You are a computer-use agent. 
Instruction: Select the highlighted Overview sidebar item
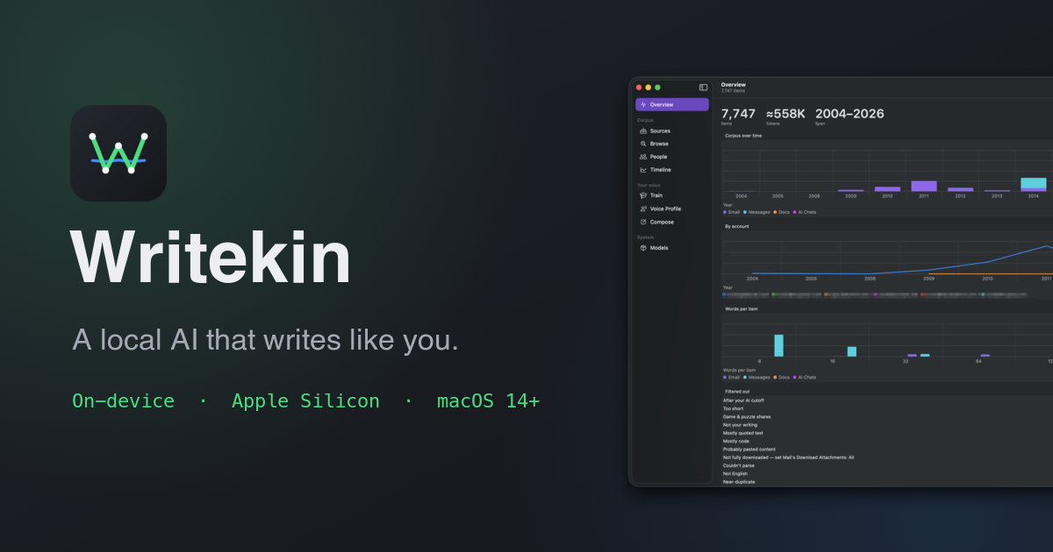(x=672, y=104)
